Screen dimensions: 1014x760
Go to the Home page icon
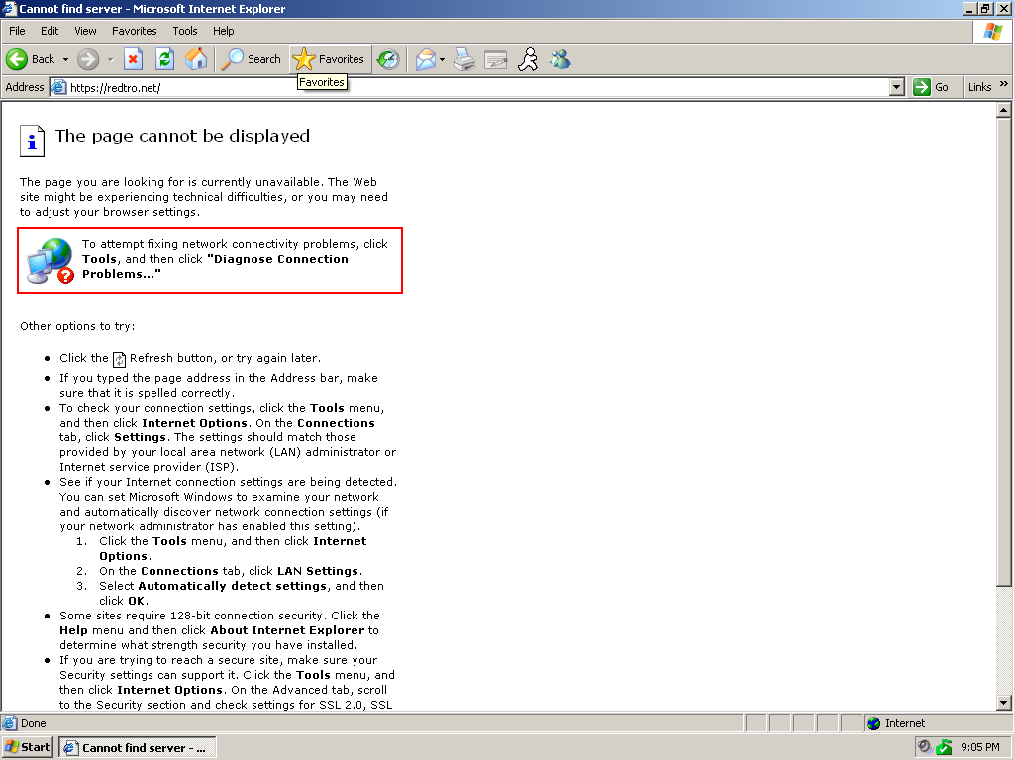point(196,59)
